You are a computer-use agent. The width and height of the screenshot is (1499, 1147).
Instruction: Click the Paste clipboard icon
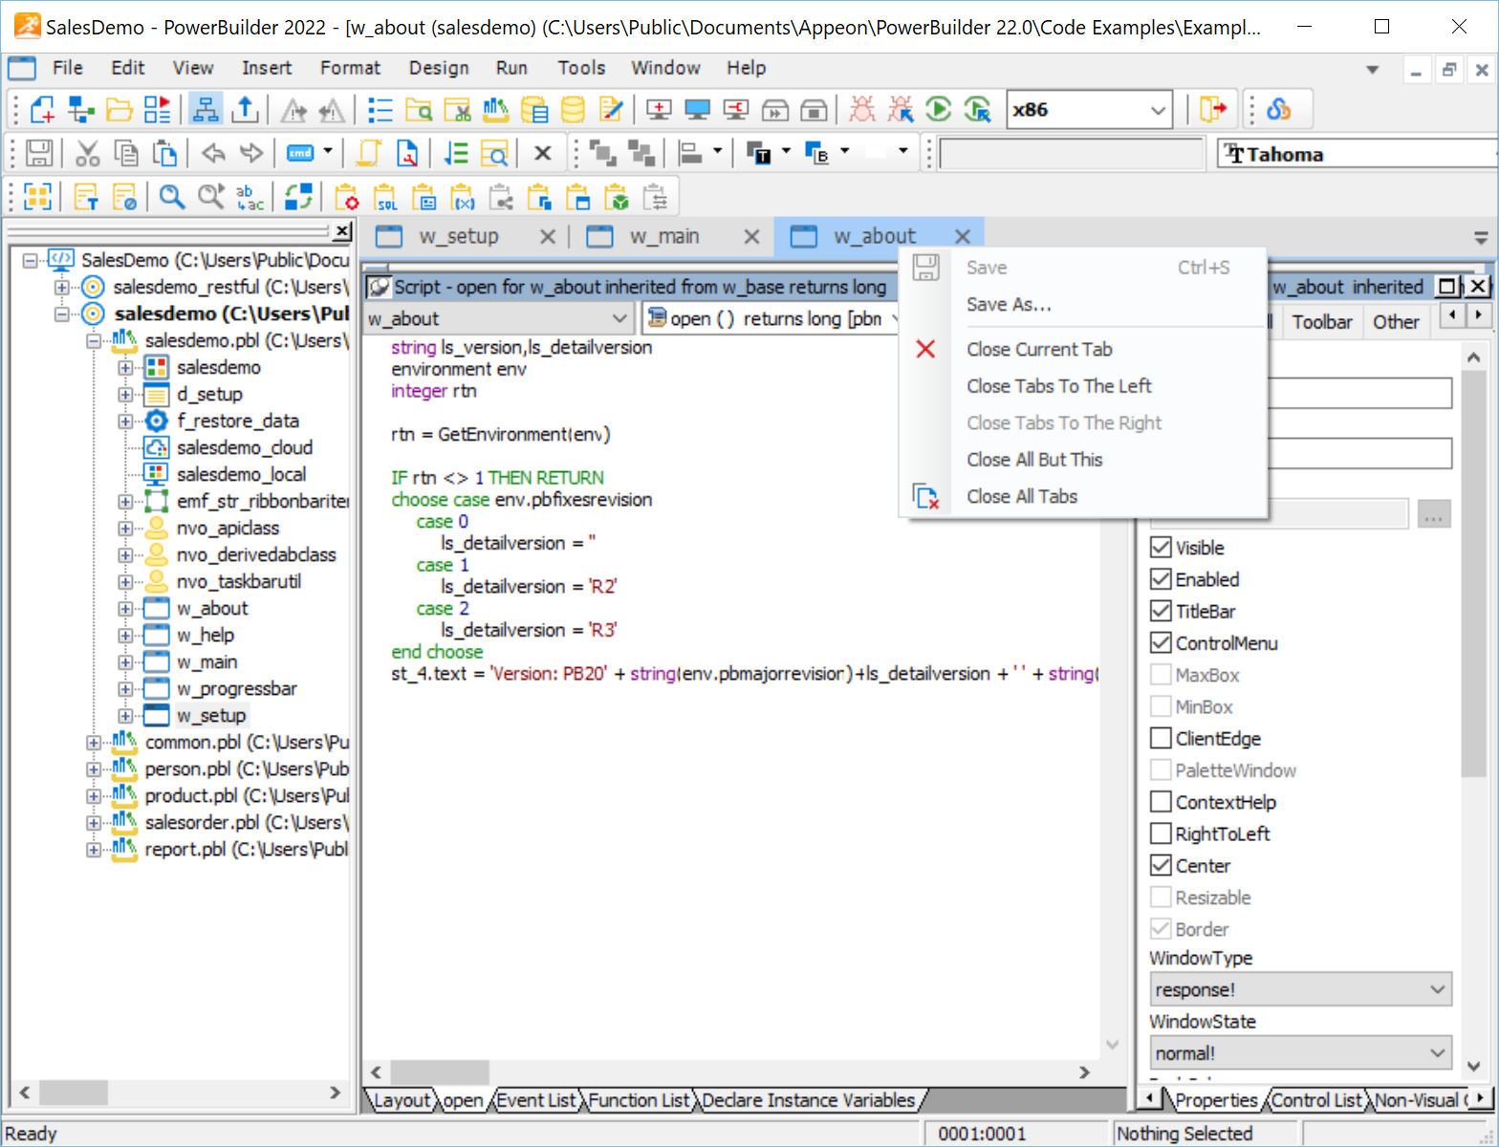[164, 153]
